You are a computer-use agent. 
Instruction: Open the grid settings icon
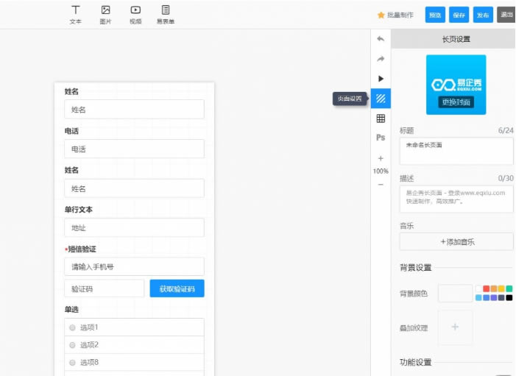pos(381,118)
